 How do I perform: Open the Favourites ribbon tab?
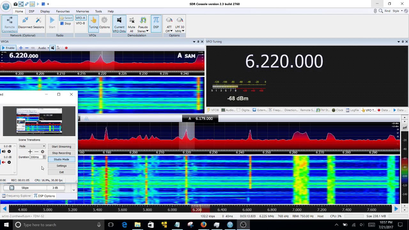[63, 11]
